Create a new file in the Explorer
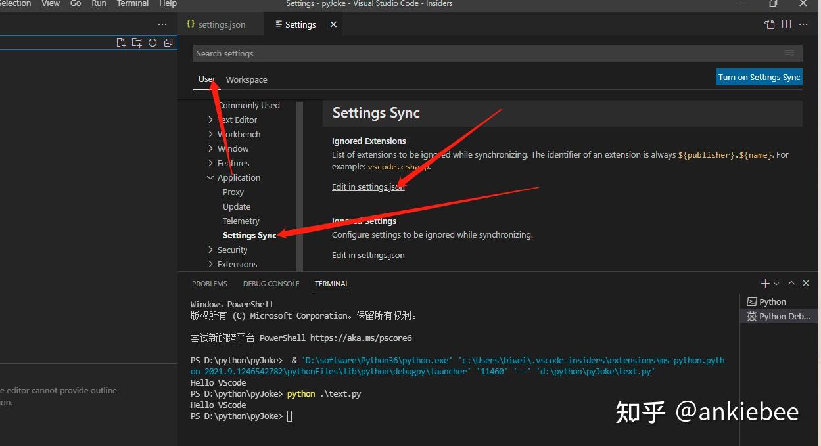The image size is (821, 446). tap(121, 42)
